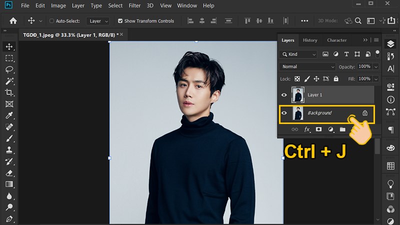Image resolution: width=400 pixels, height=225 pixels.
Task: Select the Clone Stamp tool
Action: (x=9, y=150)
